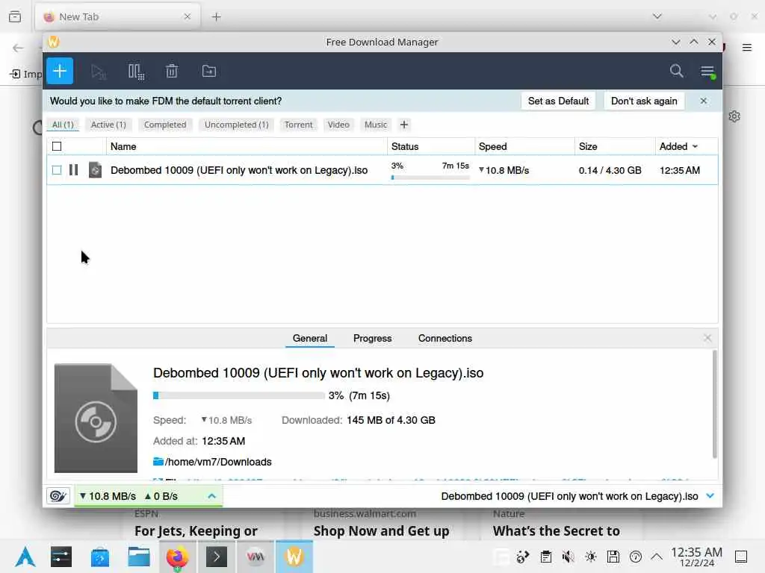Screen dimensions: 765x573
Task: Click the trash delete icon in toolbar
Action: point(171,72)
